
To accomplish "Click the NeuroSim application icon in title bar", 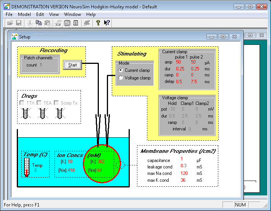I will point(7,6).
